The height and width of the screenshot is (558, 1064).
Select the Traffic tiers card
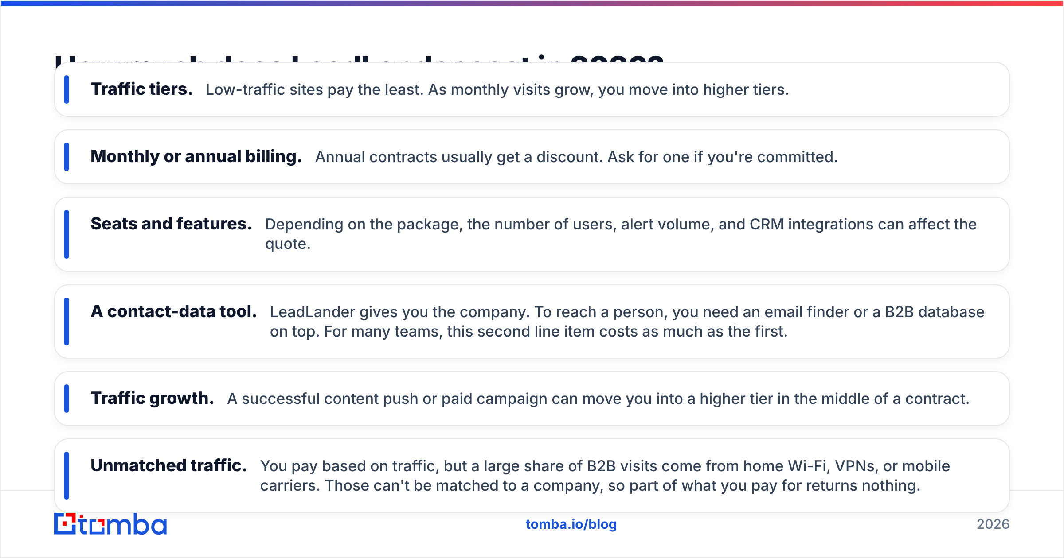(532, 89)
